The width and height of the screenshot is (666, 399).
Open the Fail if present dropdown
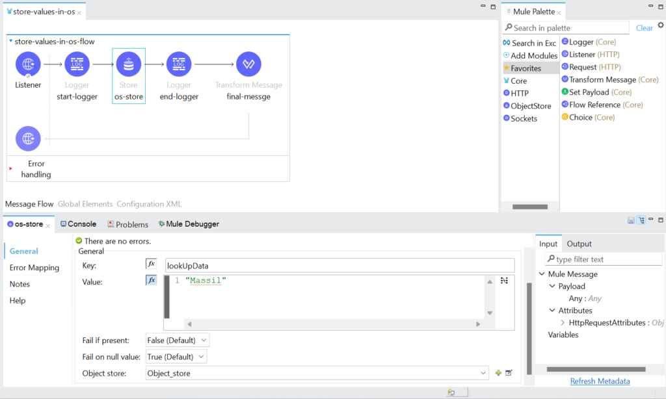point(204,340)
